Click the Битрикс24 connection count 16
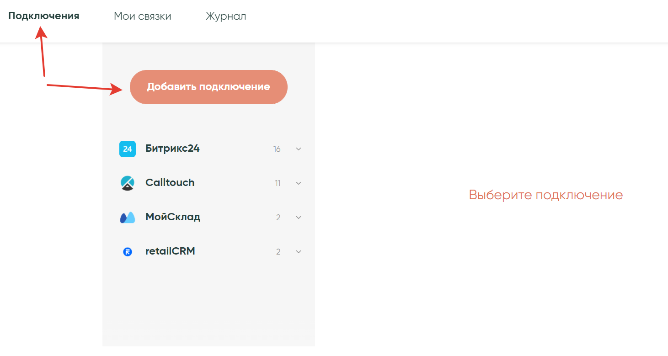 pos(277,149)
